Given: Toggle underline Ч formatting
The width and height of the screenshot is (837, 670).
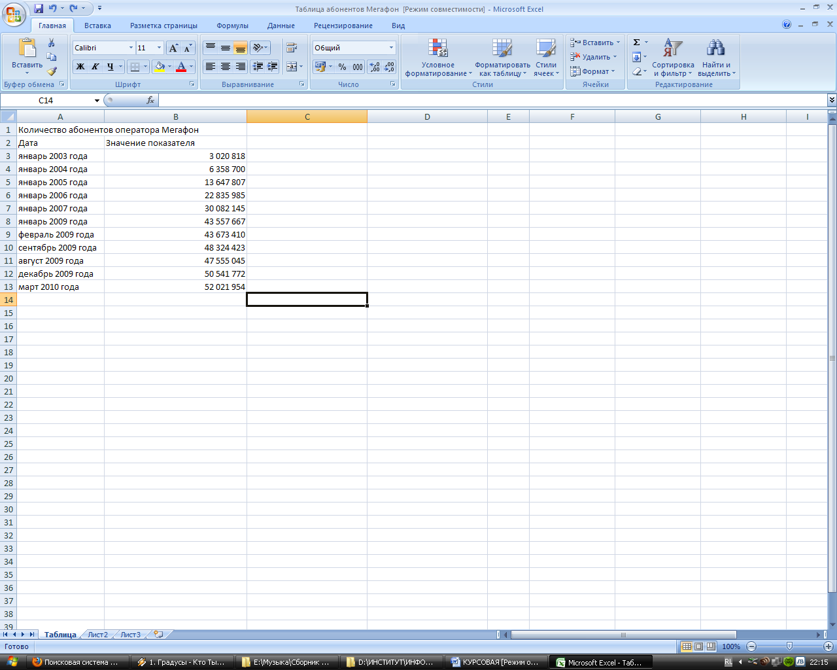Looking at the screenshot, I should 110,67.
